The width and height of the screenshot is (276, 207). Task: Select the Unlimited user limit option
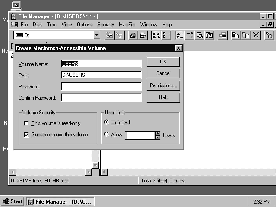(x=107, y=122)
